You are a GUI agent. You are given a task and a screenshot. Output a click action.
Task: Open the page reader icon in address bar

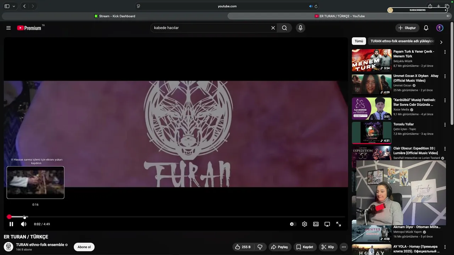click(138, 6)
